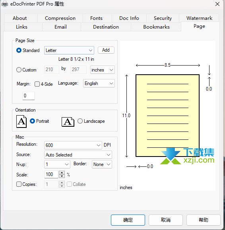Open the Border dropdown showing None
The image size is (225, 230).
tap(102, 164)
